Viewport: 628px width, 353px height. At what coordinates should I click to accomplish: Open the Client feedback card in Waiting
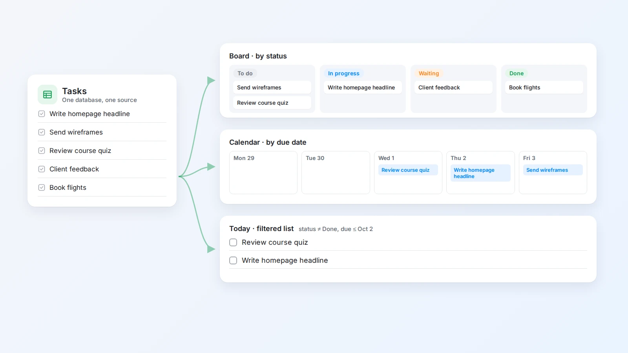click(453, 87)
